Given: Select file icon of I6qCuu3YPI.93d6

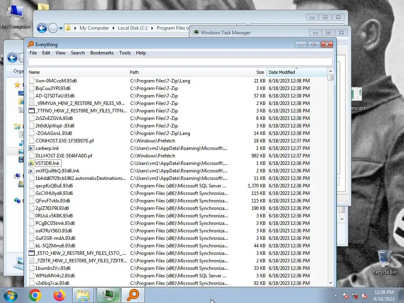Looking at the screenshot, I should click(x=32, y=88).
